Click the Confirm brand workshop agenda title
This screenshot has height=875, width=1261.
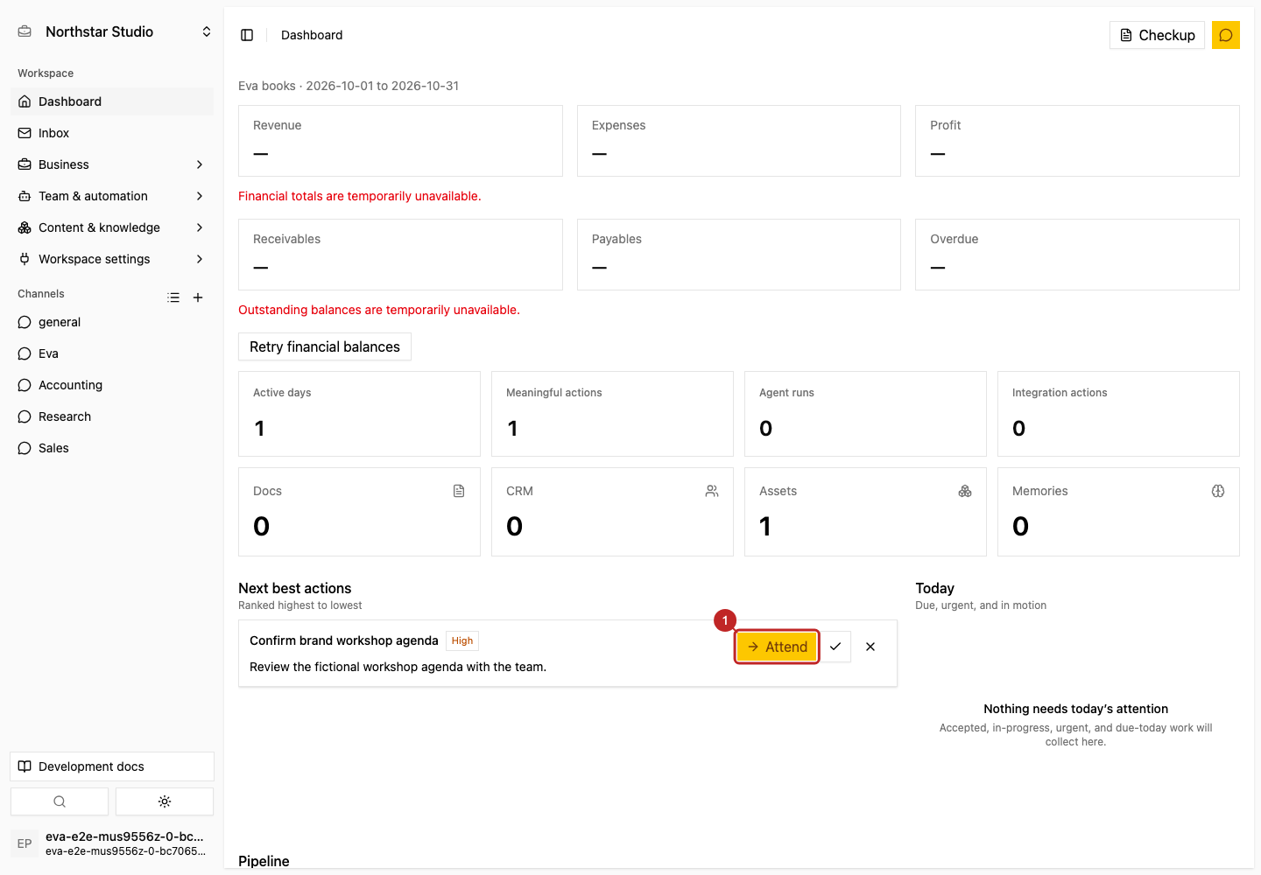[x=344, y=640]
